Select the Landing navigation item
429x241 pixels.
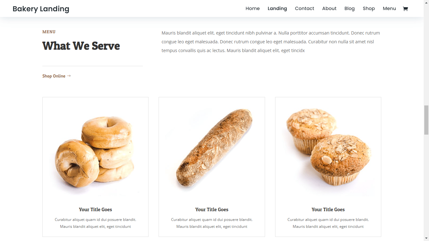(x=277, y=8)
